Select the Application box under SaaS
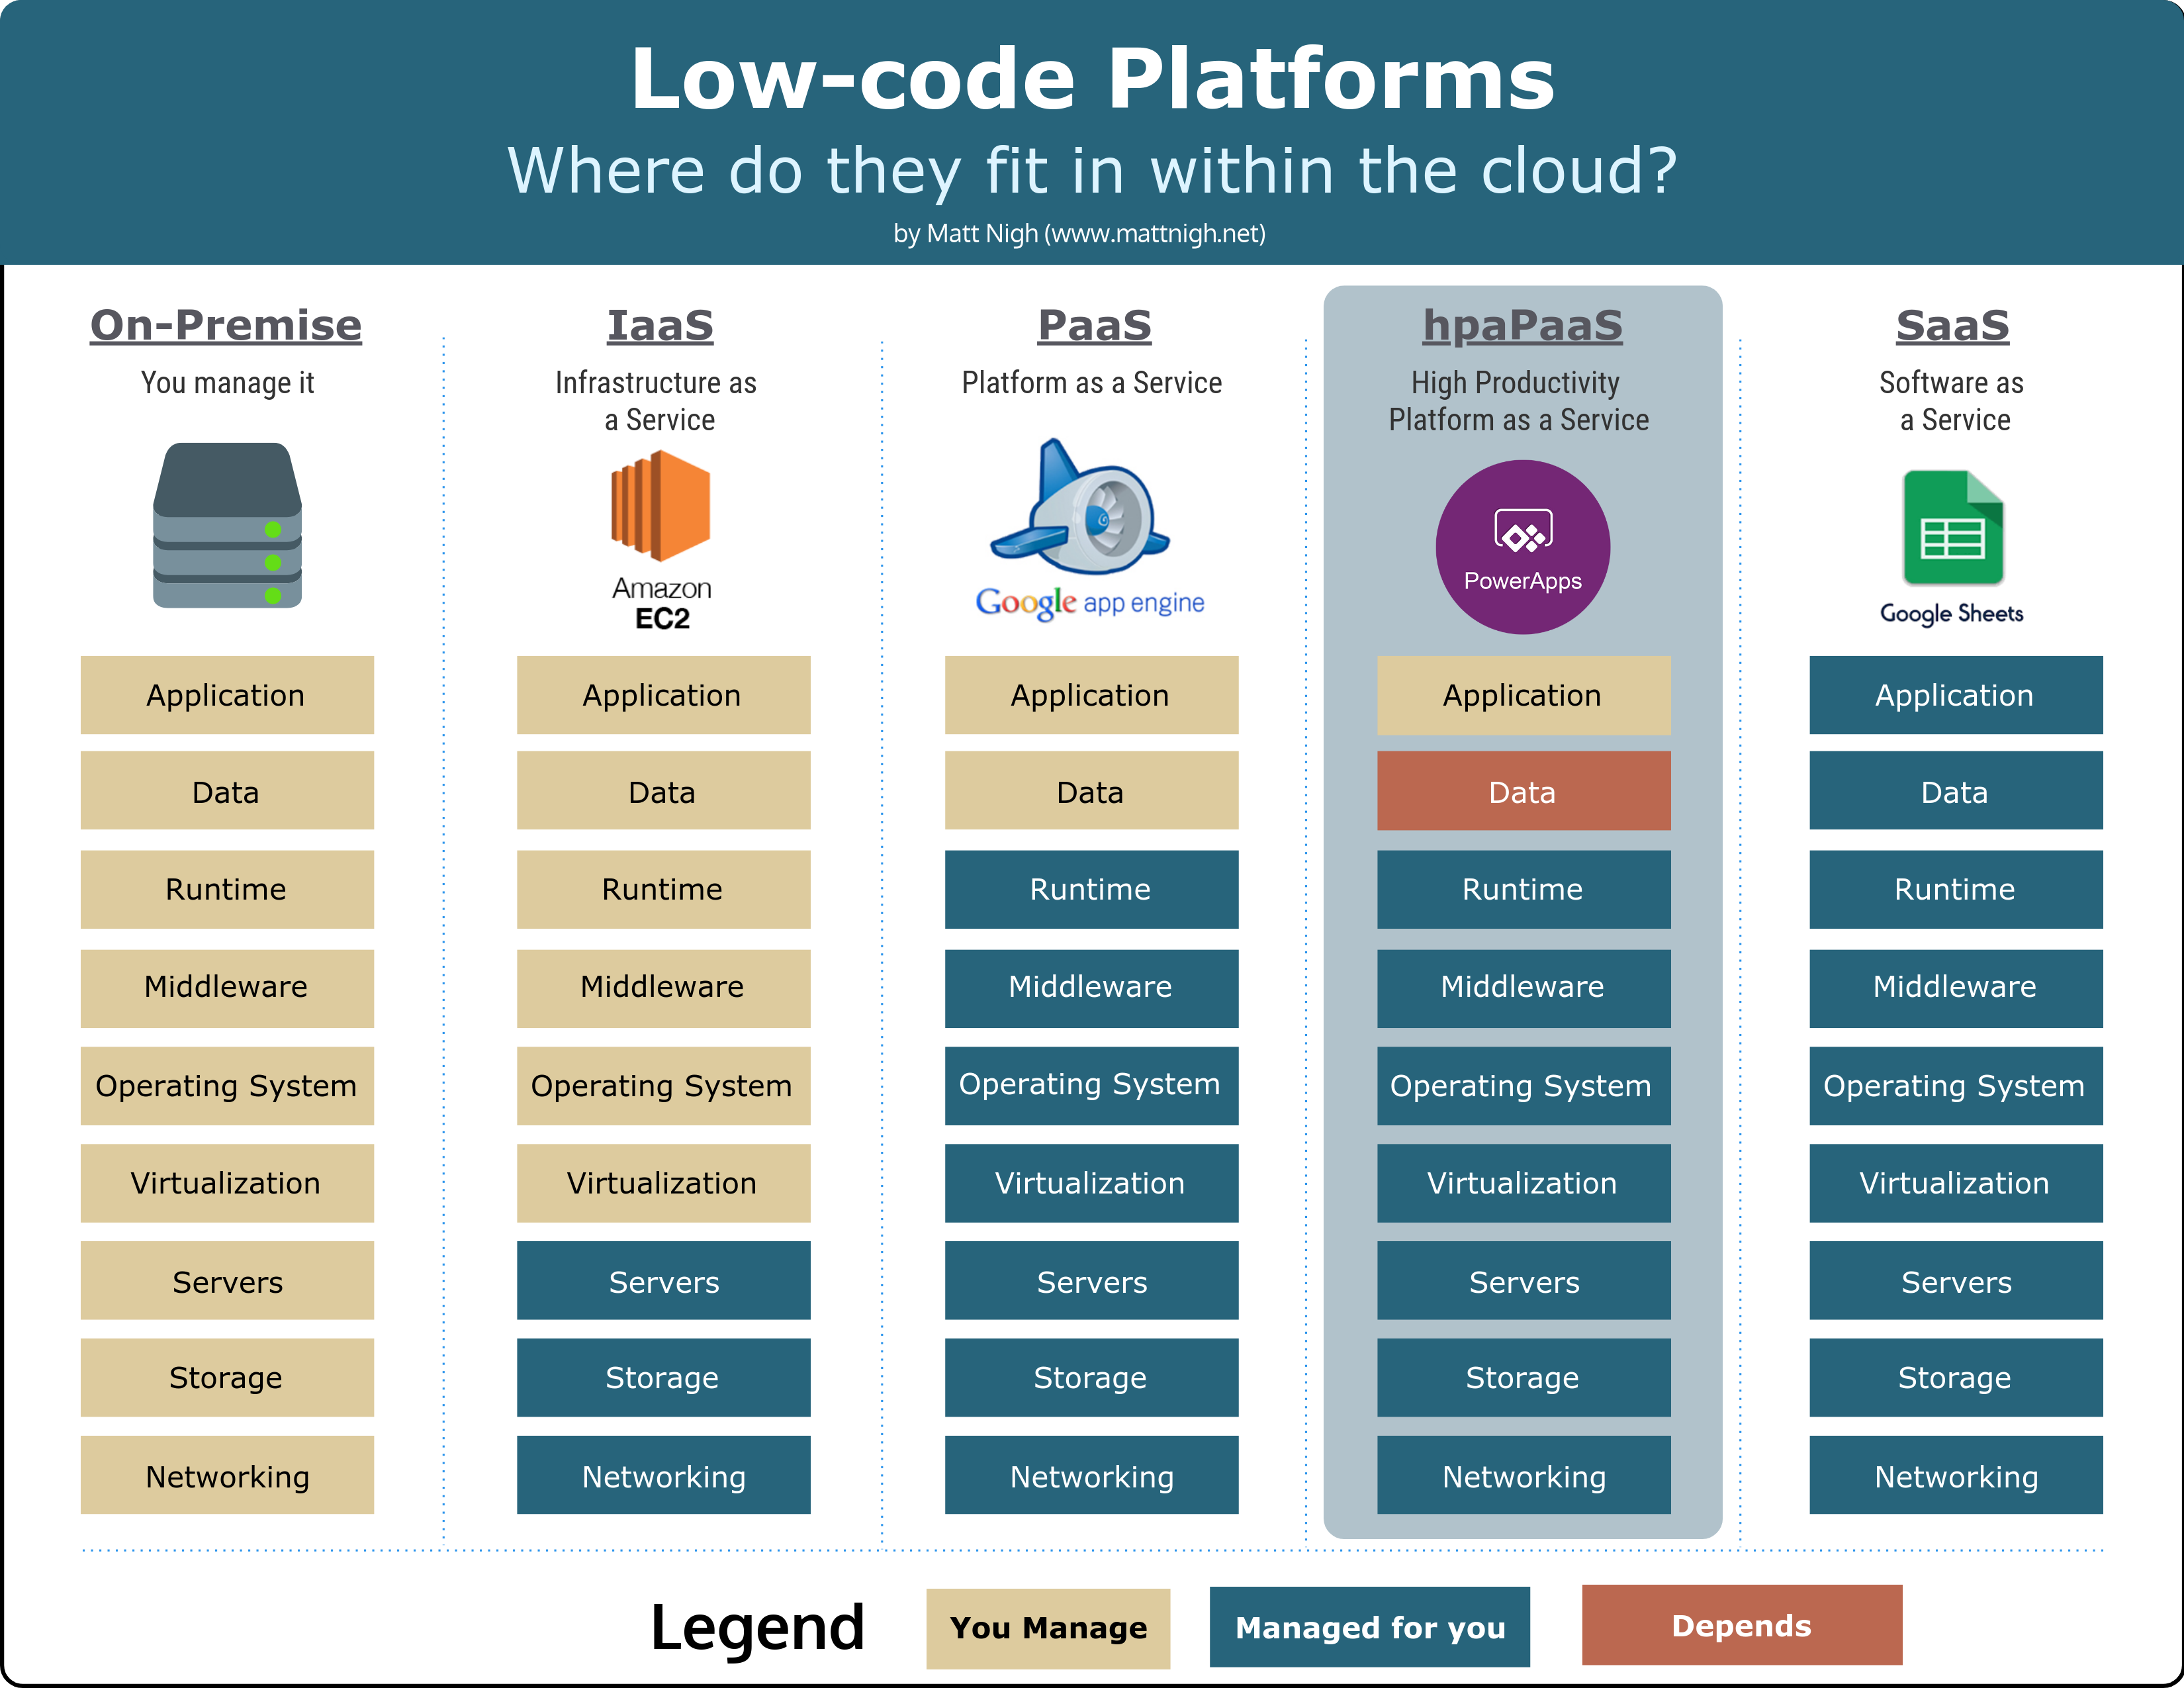Viewport: 2184px width, 1688px height. pos(1955,695)
